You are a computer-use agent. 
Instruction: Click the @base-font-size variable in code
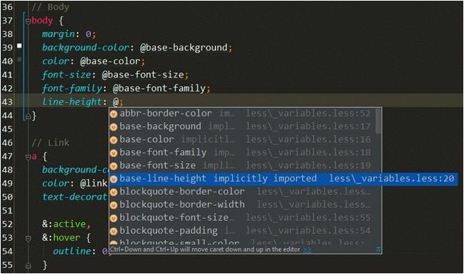click(142, 75)
